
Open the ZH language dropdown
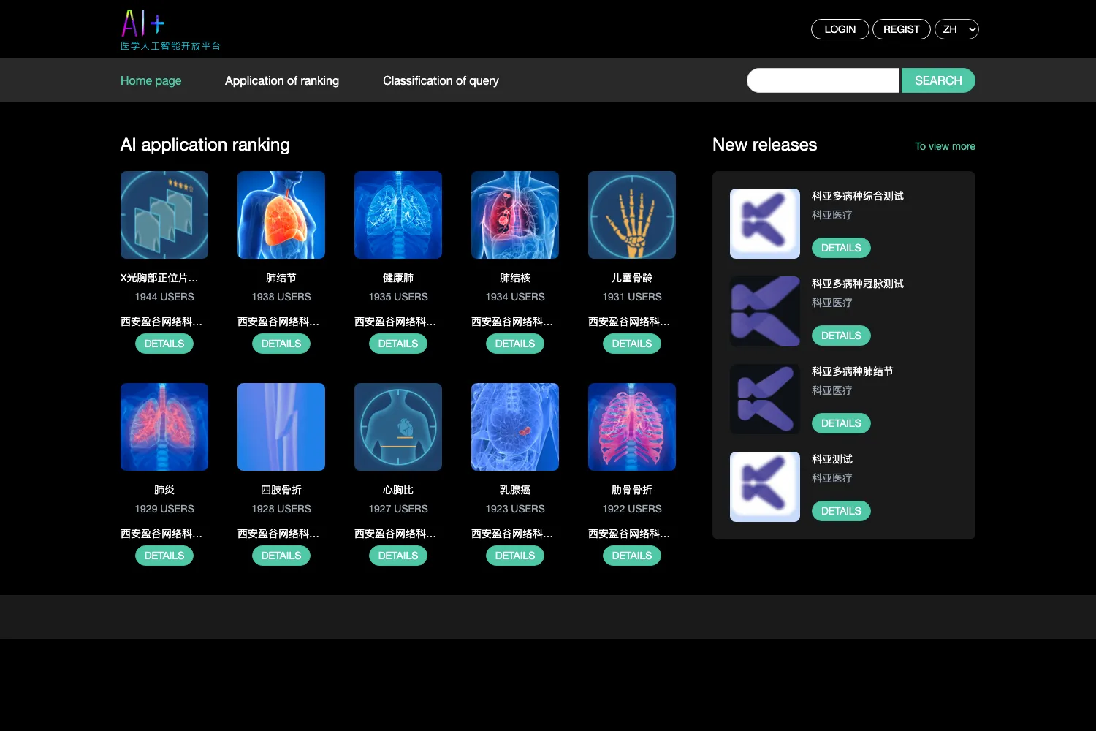956,29
